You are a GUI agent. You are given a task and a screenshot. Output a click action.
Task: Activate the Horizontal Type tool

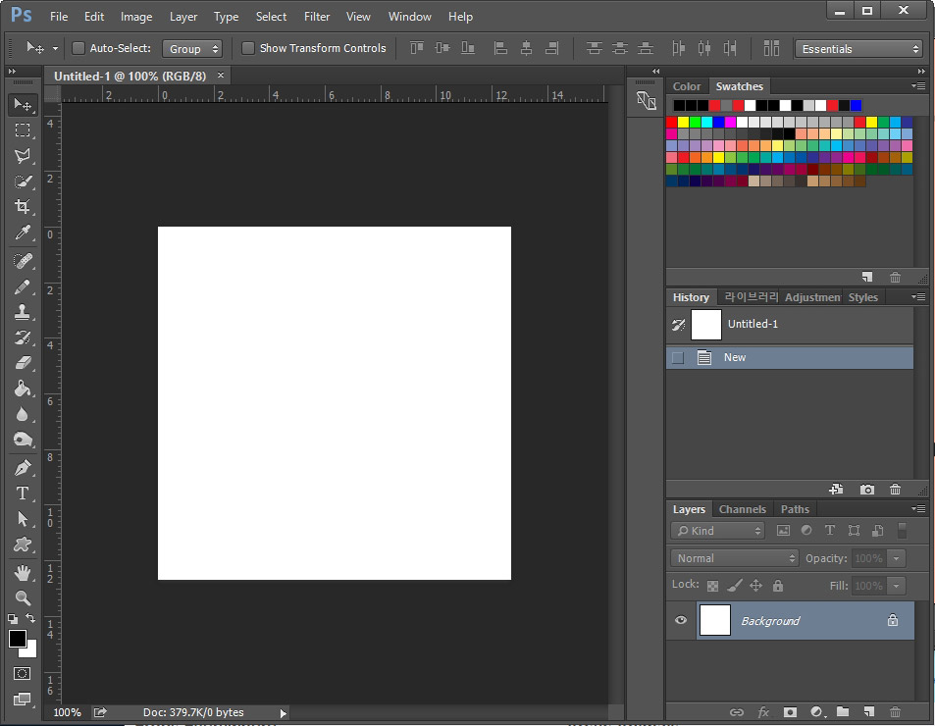point(23,493)
